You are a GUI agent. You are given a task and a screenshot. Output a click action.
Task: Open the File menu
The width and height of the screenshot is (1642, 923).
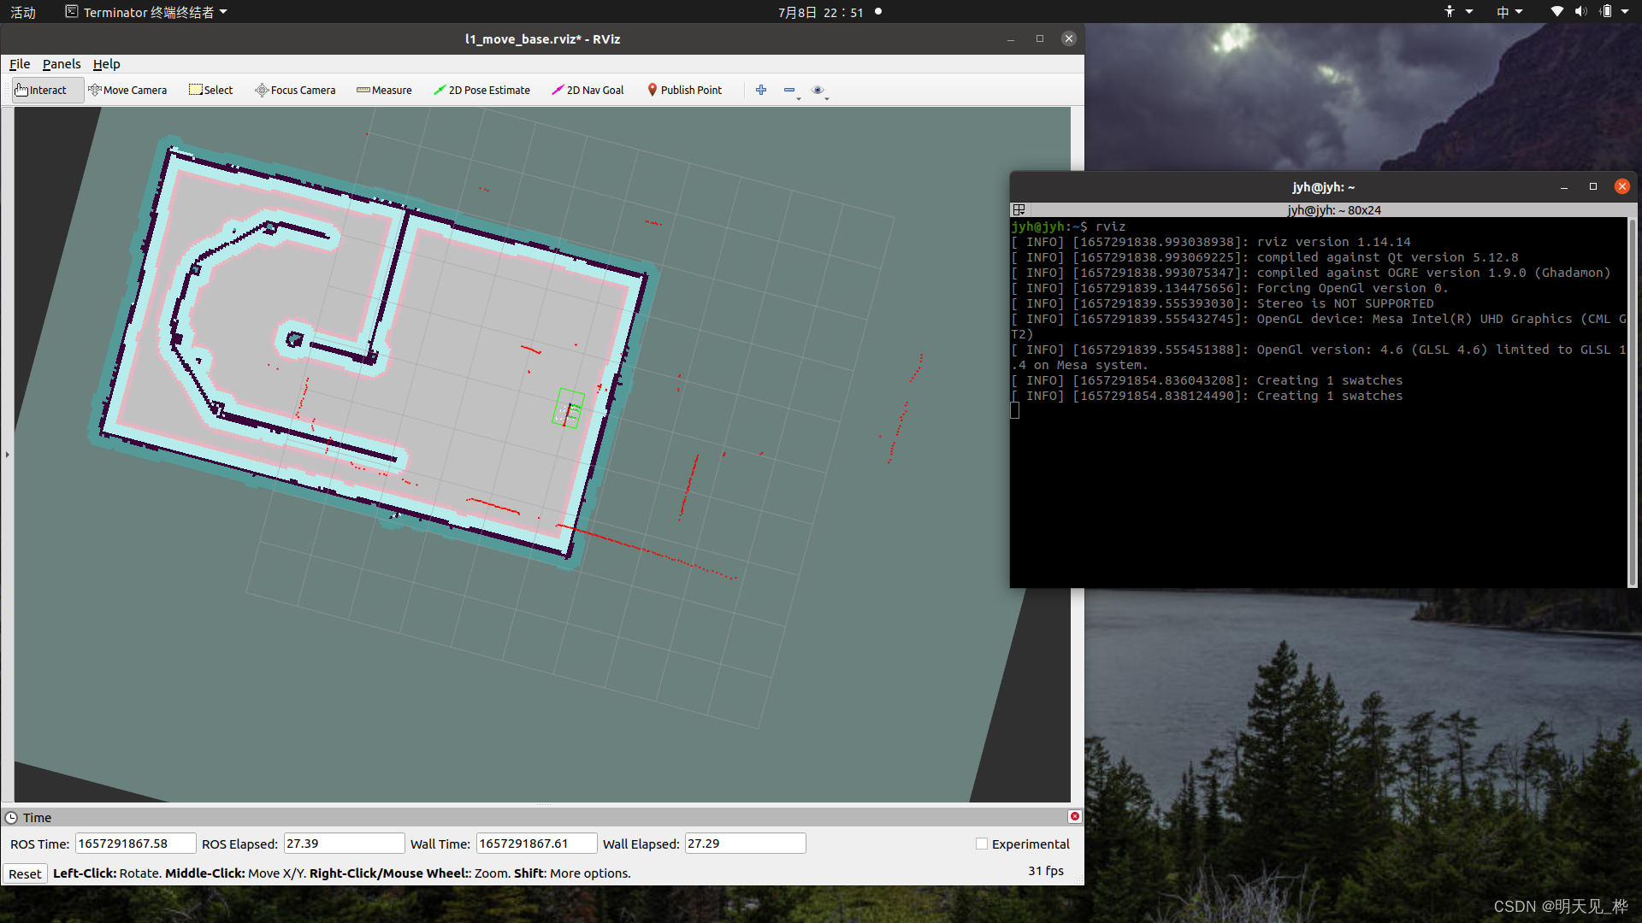click(20, 64)
